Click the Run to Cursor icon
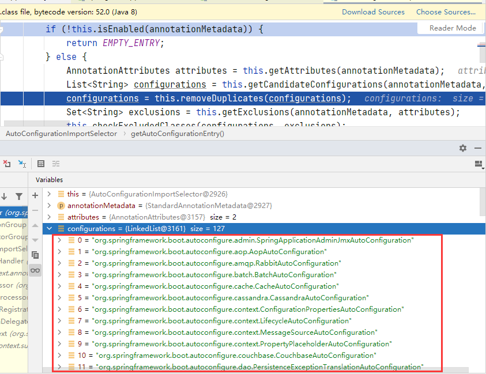This screenshot has width=486, height=374. pyautogui.click(x=22, y=164)
